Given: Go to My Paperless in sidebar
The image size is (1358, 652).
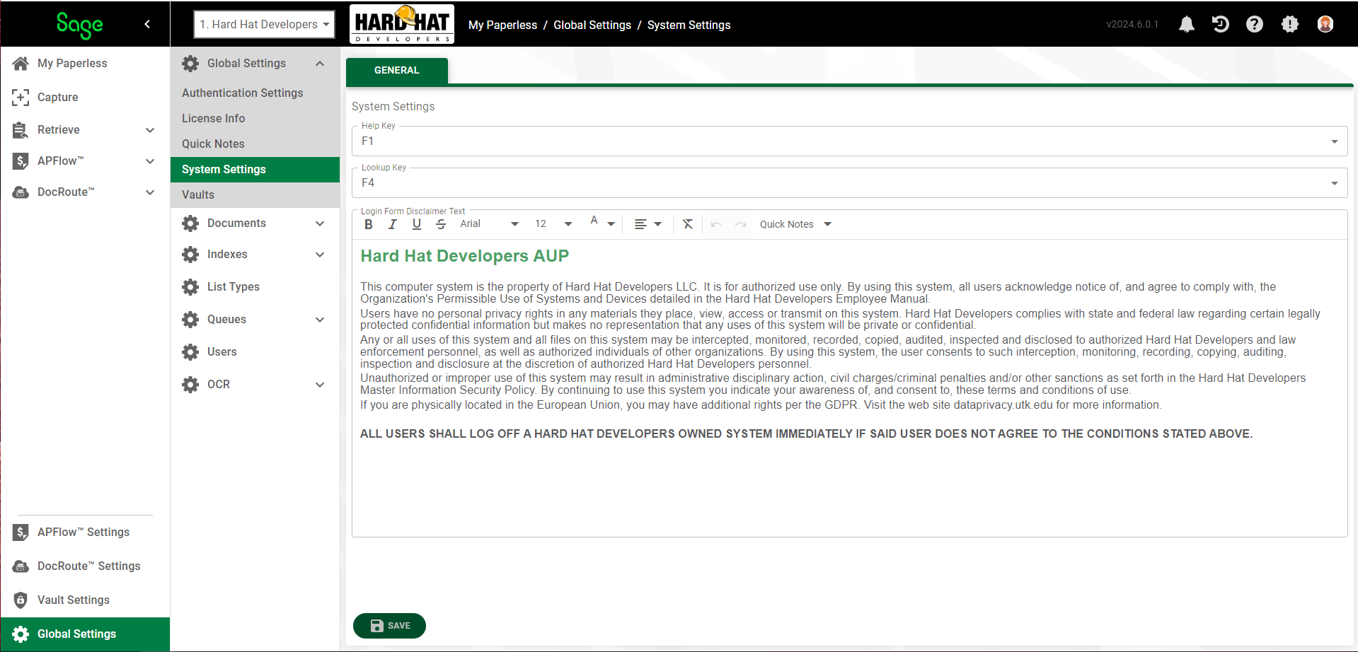Looking at the screenshot, I should 85,63.
